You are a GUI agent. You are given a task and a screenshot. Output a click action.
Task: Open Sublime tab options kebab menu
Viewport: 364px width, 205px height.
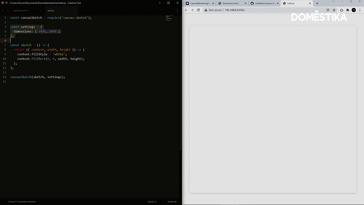pyautogui.click(x=178, y=11)
